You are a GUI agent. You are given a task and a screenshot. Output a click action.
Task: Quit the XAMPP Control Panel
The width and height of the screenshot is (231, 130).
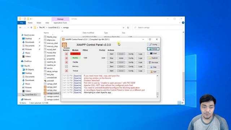pyautogui.click(x=153, y=71)
